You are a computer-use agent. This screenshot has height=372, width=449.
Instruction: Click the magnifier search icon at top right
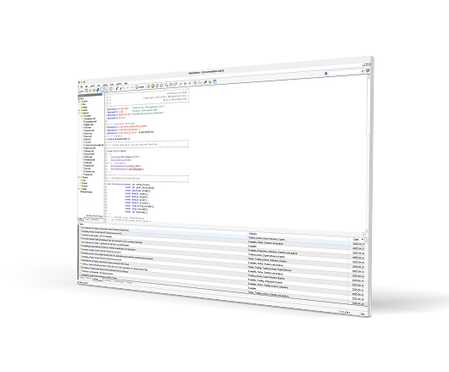coord(363,70)
